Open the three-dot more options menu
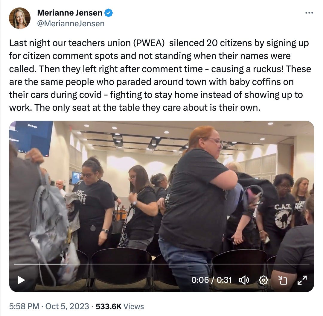 pos(309,13)
